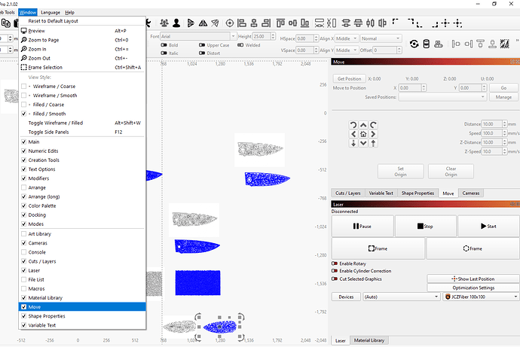Click the Optimization Settings button

point(473,288)
